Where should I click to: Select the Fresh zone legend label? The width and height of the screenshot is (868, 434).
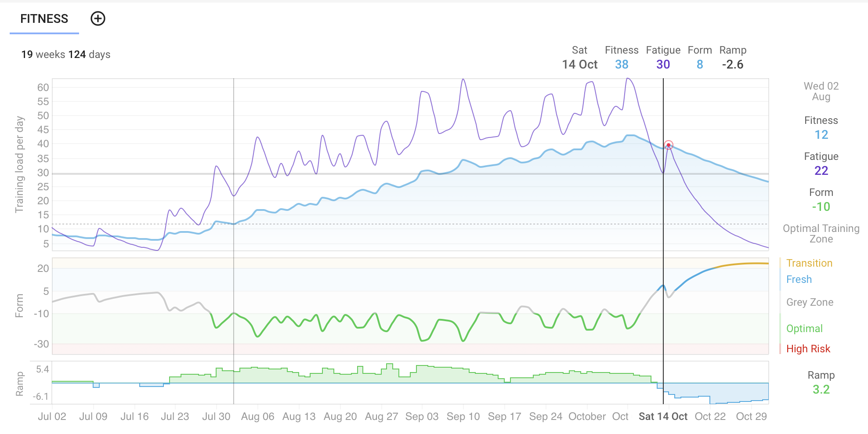tap(799, 279)
